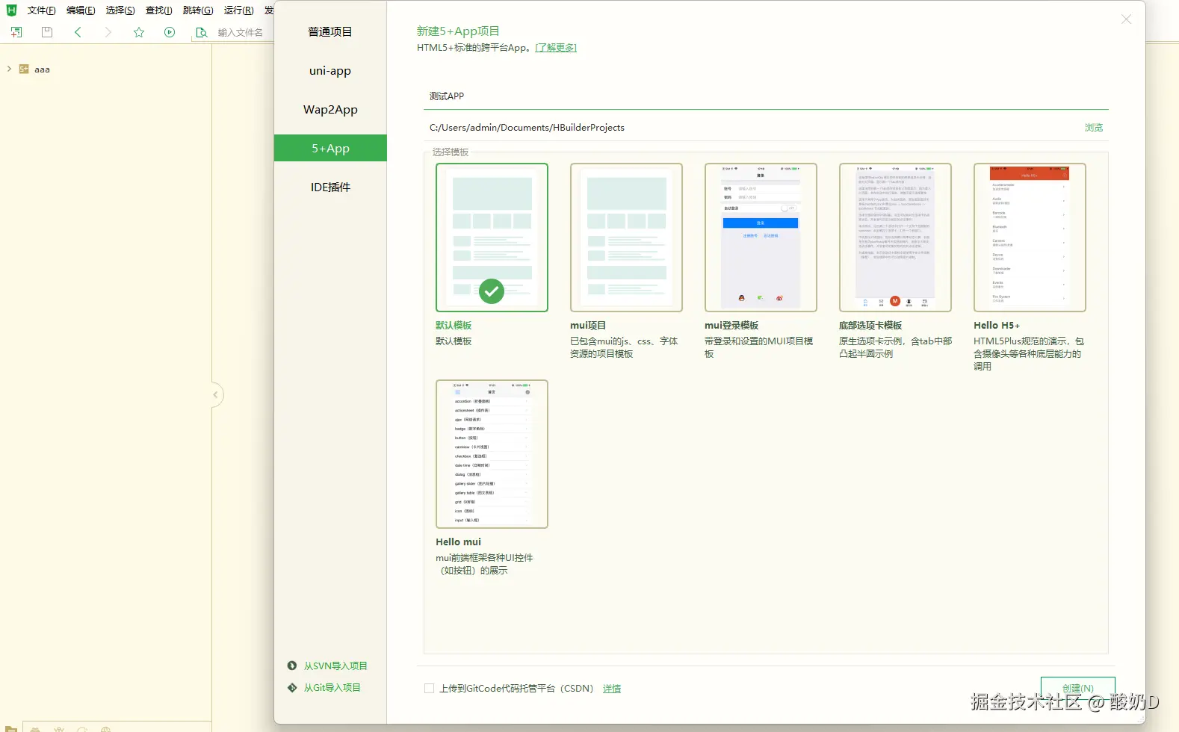Screen dimensions: 1179x732
Task: Click the bottom-left folder status icon
Action: point(11,728)
